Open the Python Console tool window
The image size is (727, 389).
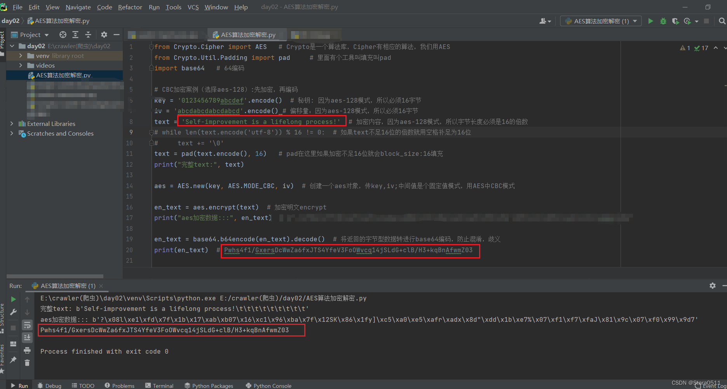click(x=268, y=386)
